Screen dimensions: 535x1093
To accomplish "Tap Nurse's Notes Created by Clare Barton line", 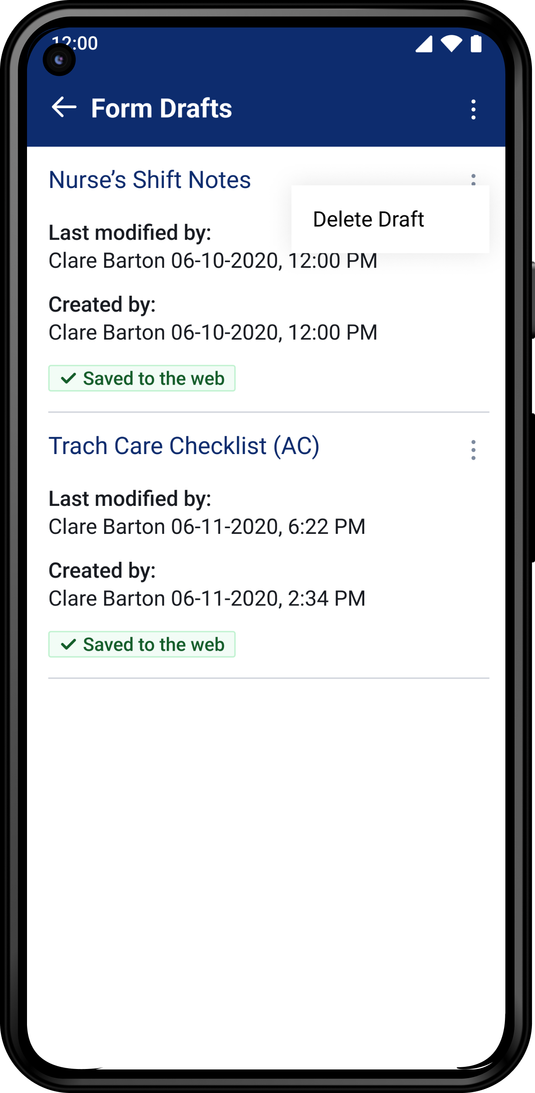I will coord(213,332).
